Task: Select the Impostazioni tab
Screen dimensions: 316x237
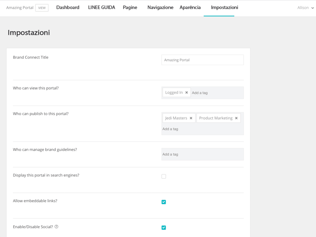Action: click(x=224, y=8)
